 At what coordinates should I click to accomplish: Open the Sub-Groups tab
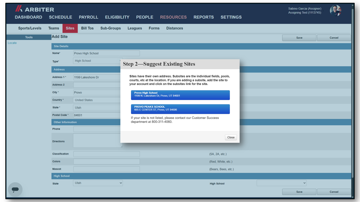[x=111, y=28]
